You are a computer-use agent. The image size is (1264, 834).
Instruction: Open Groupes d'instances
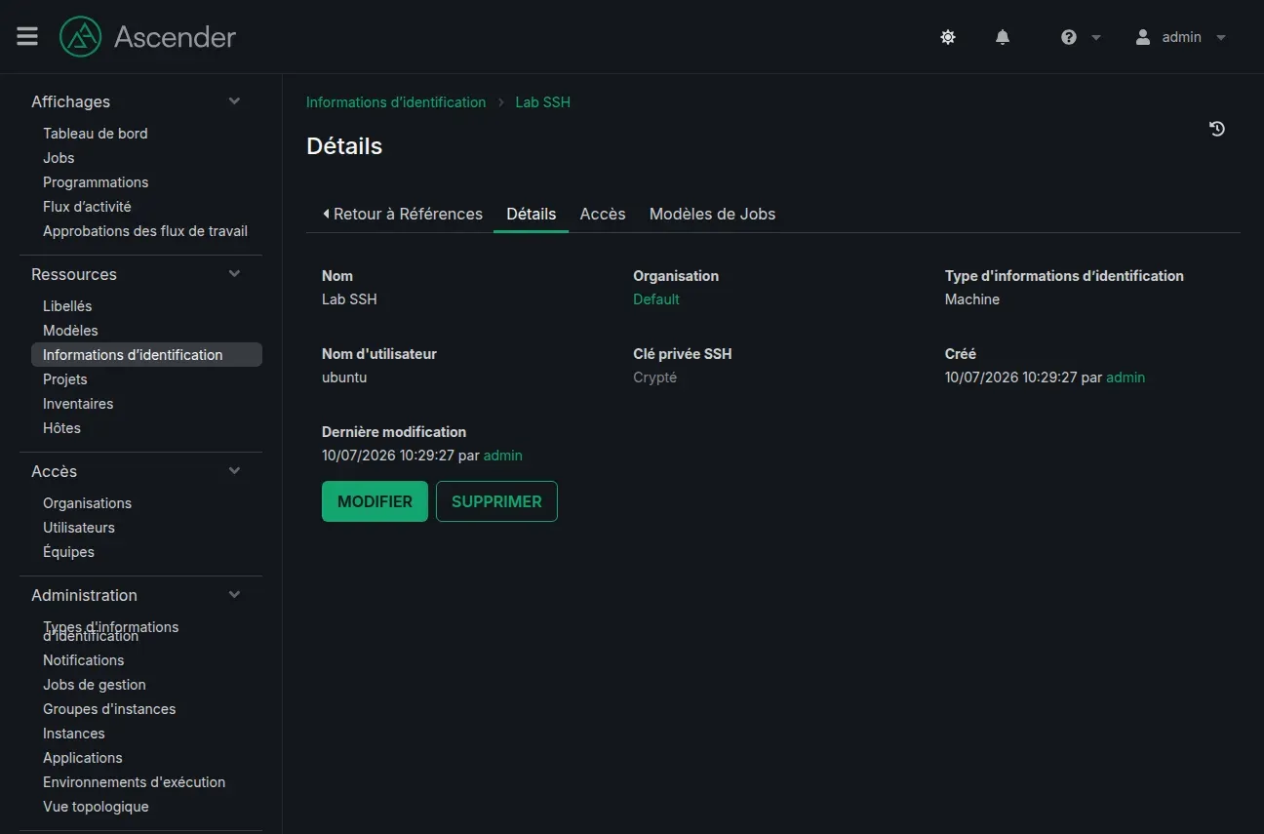(x=109, y=709)
